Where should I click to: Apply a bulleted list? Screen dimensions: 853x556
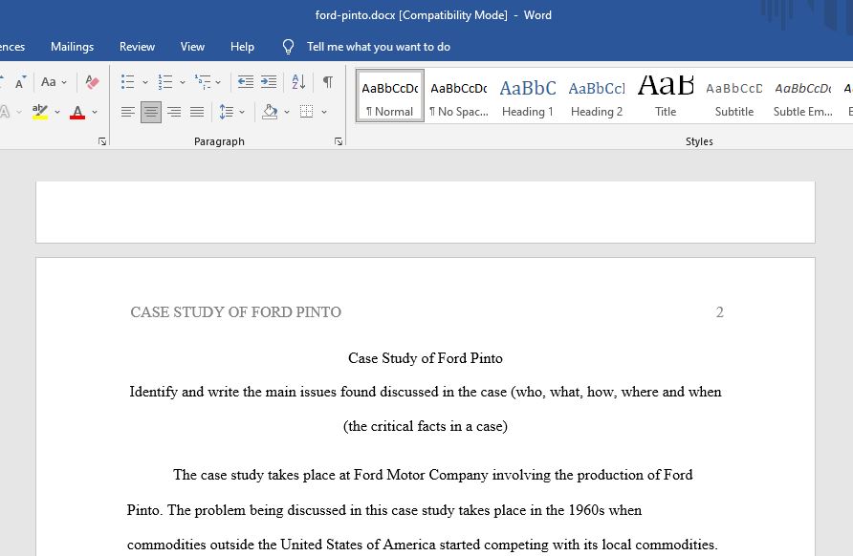pos(128,82)
